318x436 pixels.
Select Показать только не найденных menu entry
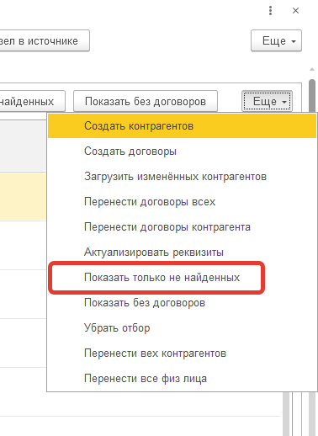(182, 278)
